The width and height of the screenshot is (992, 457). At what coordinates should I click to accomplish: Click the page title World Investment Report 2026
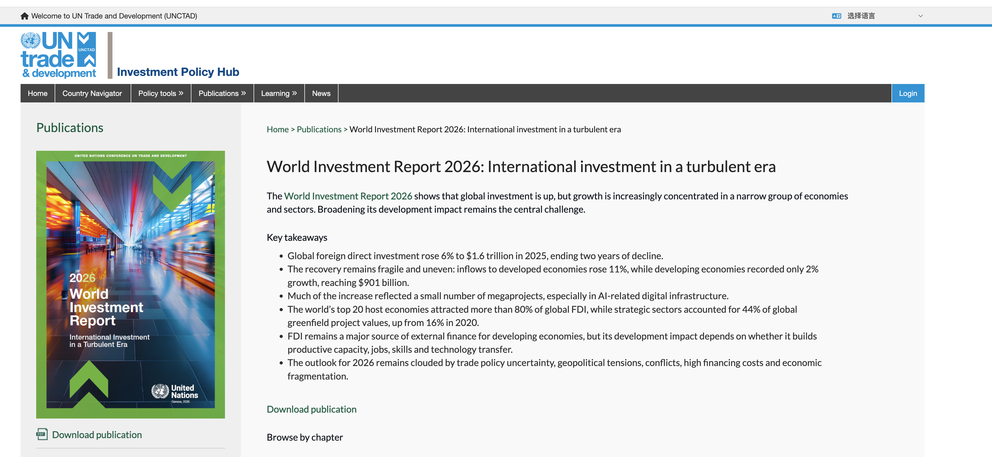tap(521, 167)
